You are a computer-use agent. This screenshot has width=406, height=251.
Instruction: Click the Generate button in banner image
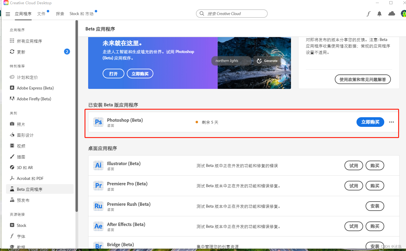[x=267, y=61]
